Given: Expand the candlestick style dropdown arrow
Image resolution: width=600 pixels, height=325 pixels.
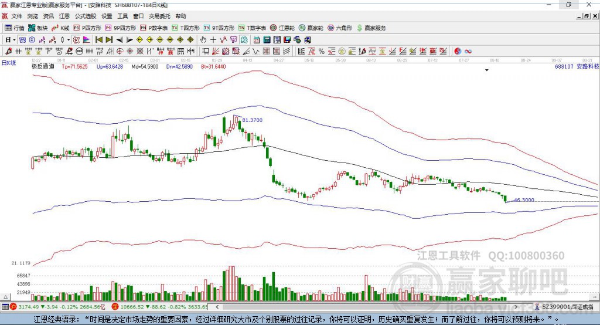Looking at the screenshot, I should coord(69,40).
